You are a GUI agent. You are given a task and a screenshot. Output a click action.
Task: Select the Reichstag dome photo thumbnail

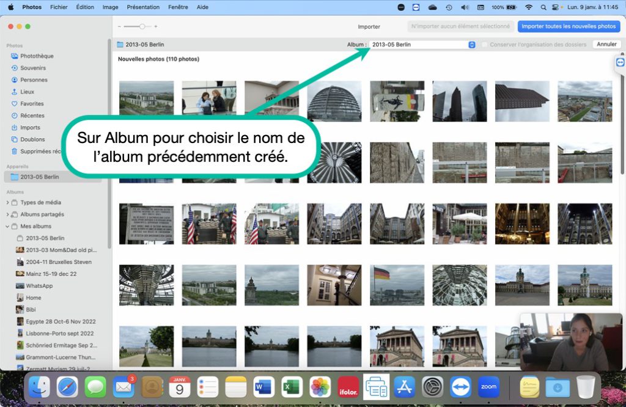[x=334, y=101]
